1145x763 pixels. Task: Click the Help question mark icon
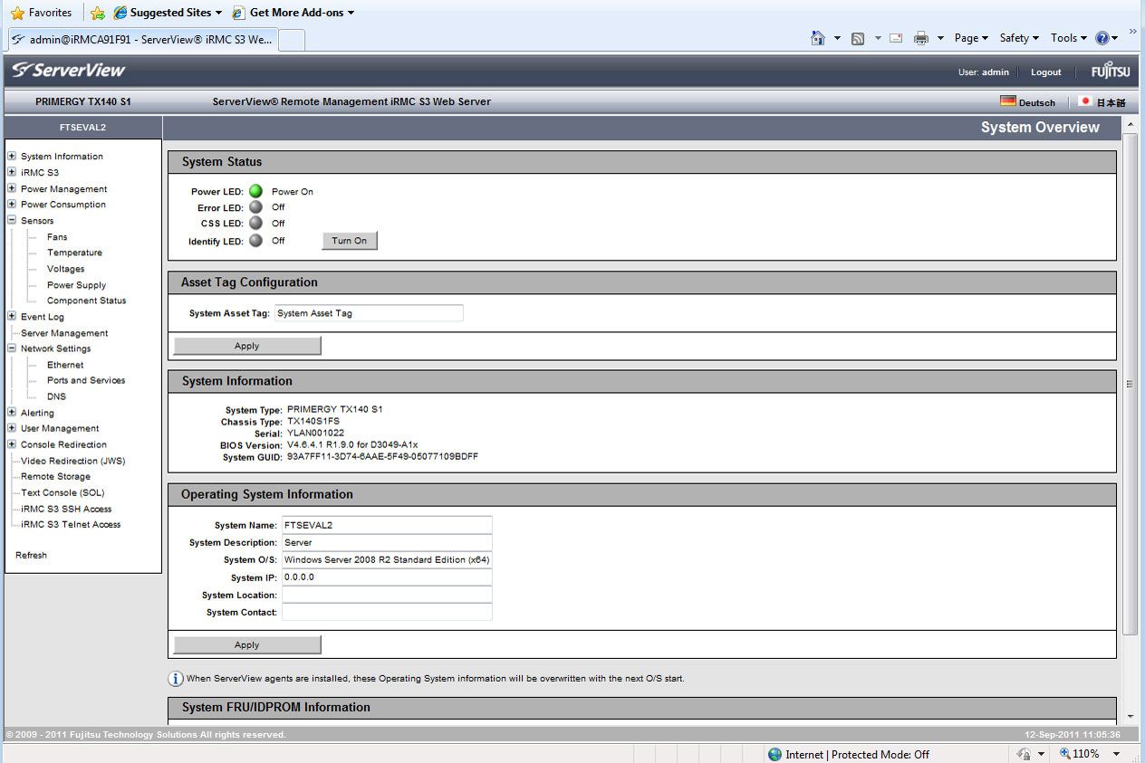point(1102,38)
